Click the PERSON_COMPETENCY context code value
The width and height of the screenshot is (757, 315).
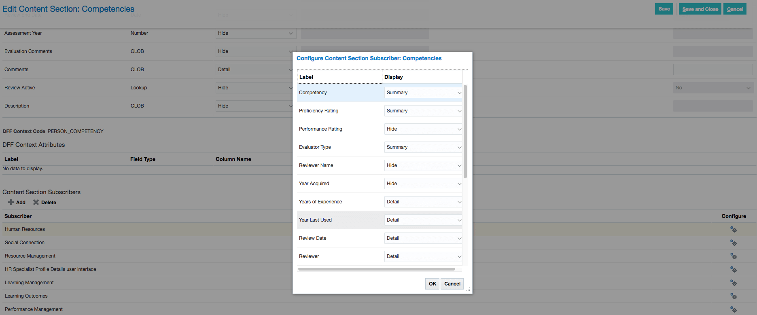(76, 131)
